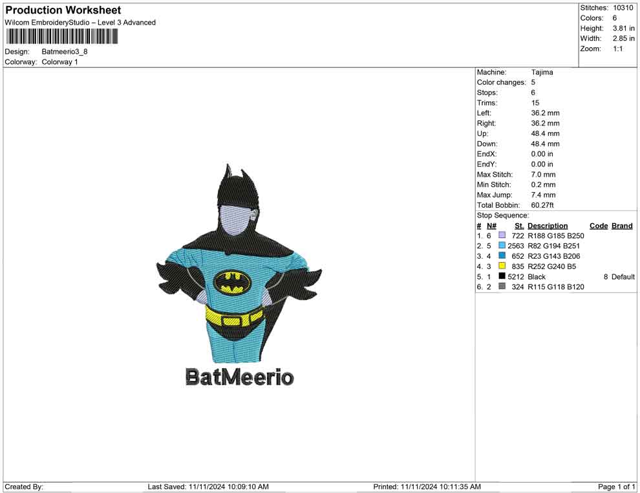Click the Created By label in the footer
Viewport: 640px width, 493px height.
[24, 487]
